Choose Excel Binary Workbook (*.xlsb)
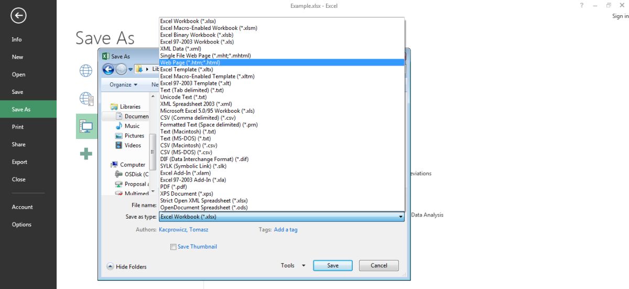The image size is (629, 289). (x=281, y=35)
